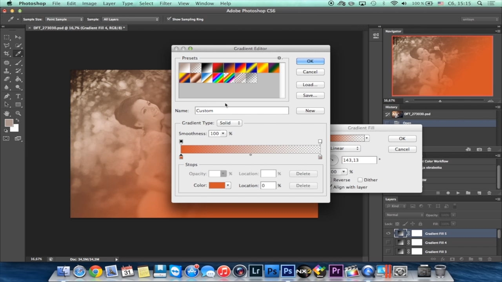This screenshot has height=282, width=502.
Task: Select the Clone Stamp tool
Action: point(7,71)
